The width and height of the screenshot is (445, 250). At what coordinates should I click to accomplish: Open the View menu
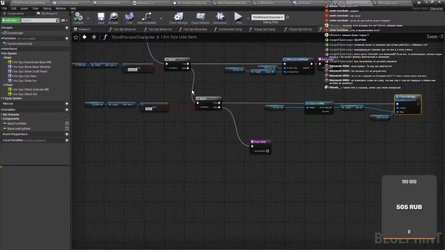point(35,8)
